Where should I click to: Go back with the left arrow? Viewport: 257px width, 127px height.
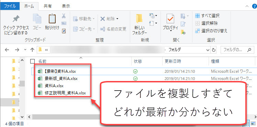point(7,50)
